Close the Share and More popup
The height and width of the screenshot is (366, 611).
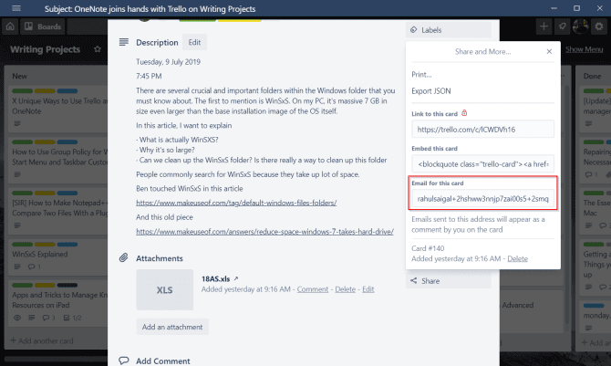[x=549, y=51]
